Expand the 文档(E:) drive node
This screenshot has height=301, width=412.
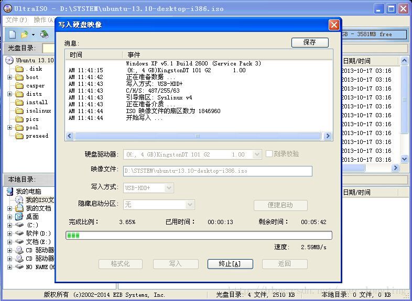pos(10,242)
